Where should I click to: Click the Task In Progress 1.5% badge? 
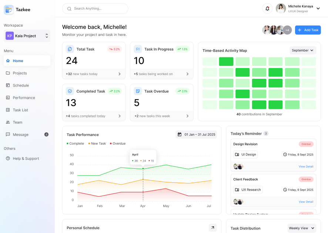(x=183, y=49)
